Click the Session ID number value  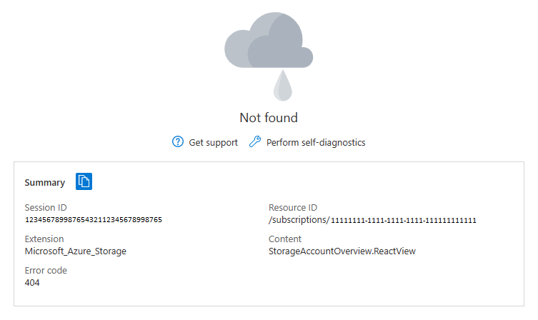pos(93,219)
